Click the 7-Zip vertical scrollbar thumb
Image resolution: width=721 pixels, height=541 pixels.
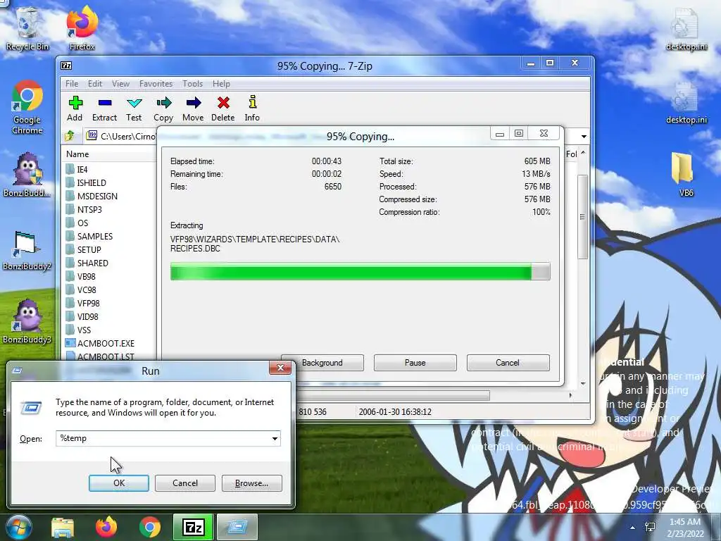click(x=582, y=216)
